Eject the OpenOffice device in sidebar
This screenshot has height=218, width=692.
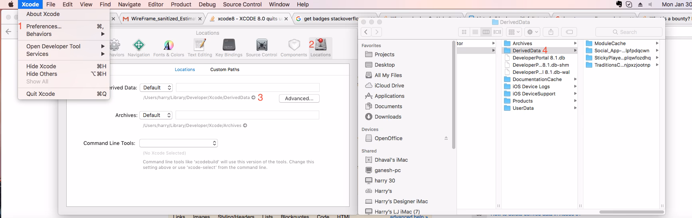446,138
